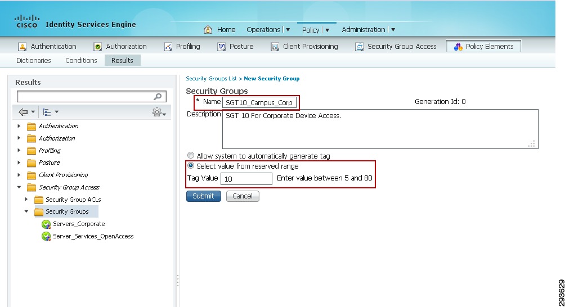Click the Authentication folder icon in tree
Viewport: 565px width, 307px height.
(32, 127)
